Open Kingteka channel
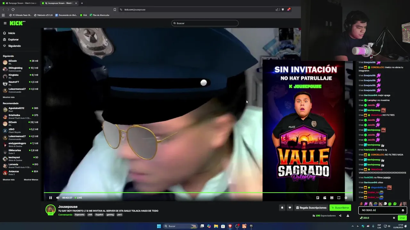 [x=20, y=76]
